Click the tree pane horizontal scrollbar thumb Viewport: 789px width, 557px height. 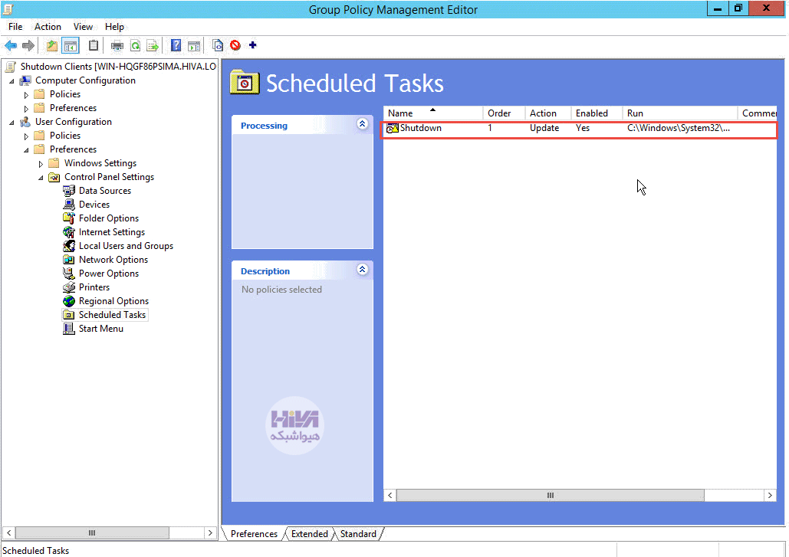(x=92, y=533)
